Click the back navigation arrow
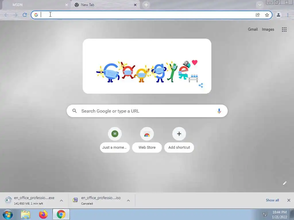Viewport: 294px width, 220px height. (x=6, y=15)
